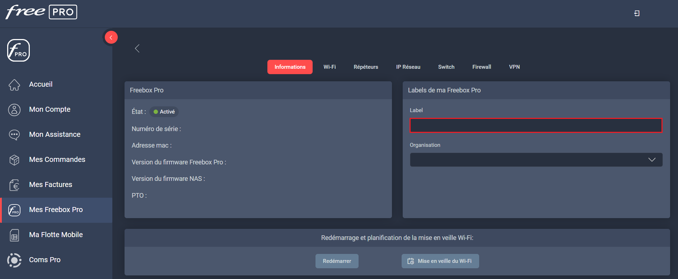Click the 'PTO :' text
The height and width of the screenshot is (279, 678).
pos(139,196)
